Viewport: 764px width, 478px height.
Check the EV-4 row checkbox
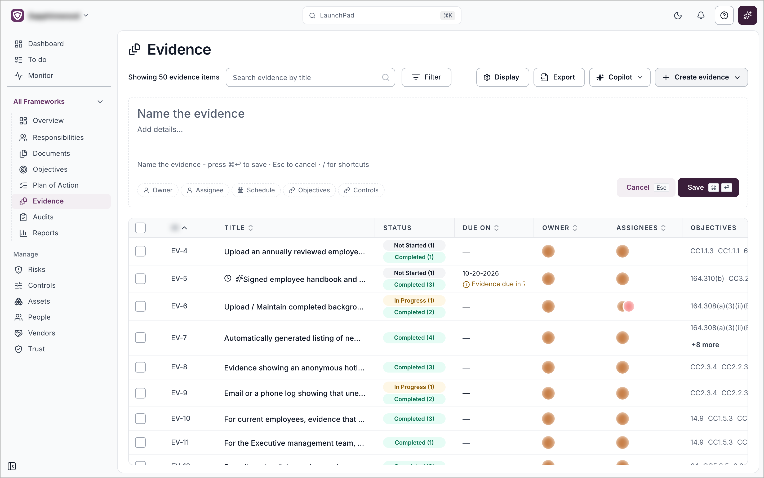[140, 251]
